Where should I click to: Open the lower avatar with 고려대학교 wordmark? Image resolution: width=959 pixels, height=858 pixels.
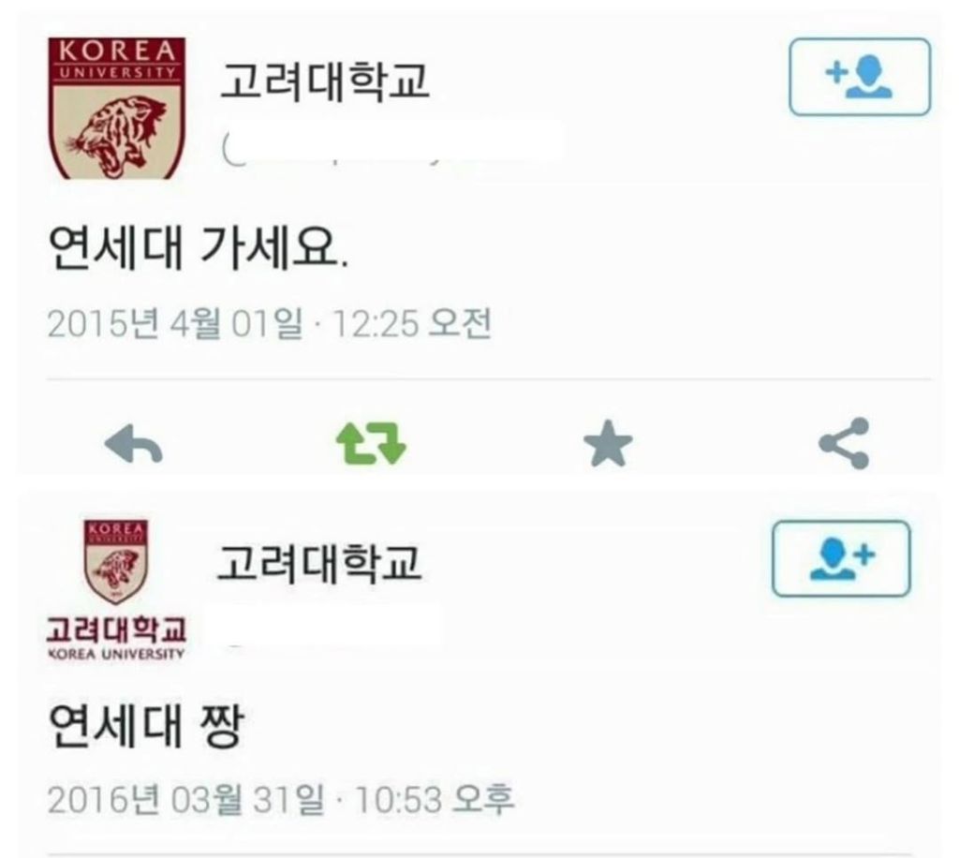point(116,589)
